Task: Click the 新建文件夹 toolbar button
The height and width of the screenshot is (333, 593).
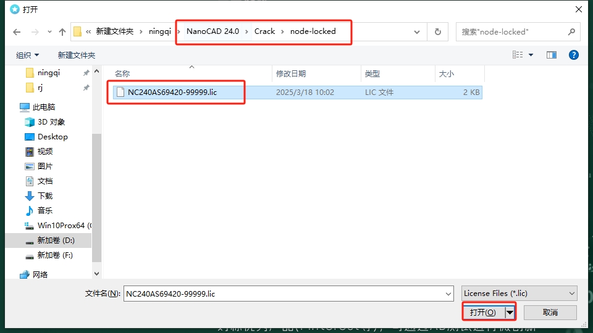Action: 77,55
